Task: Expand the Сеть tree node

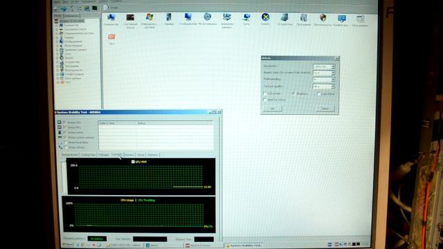Action: (57, 54)
